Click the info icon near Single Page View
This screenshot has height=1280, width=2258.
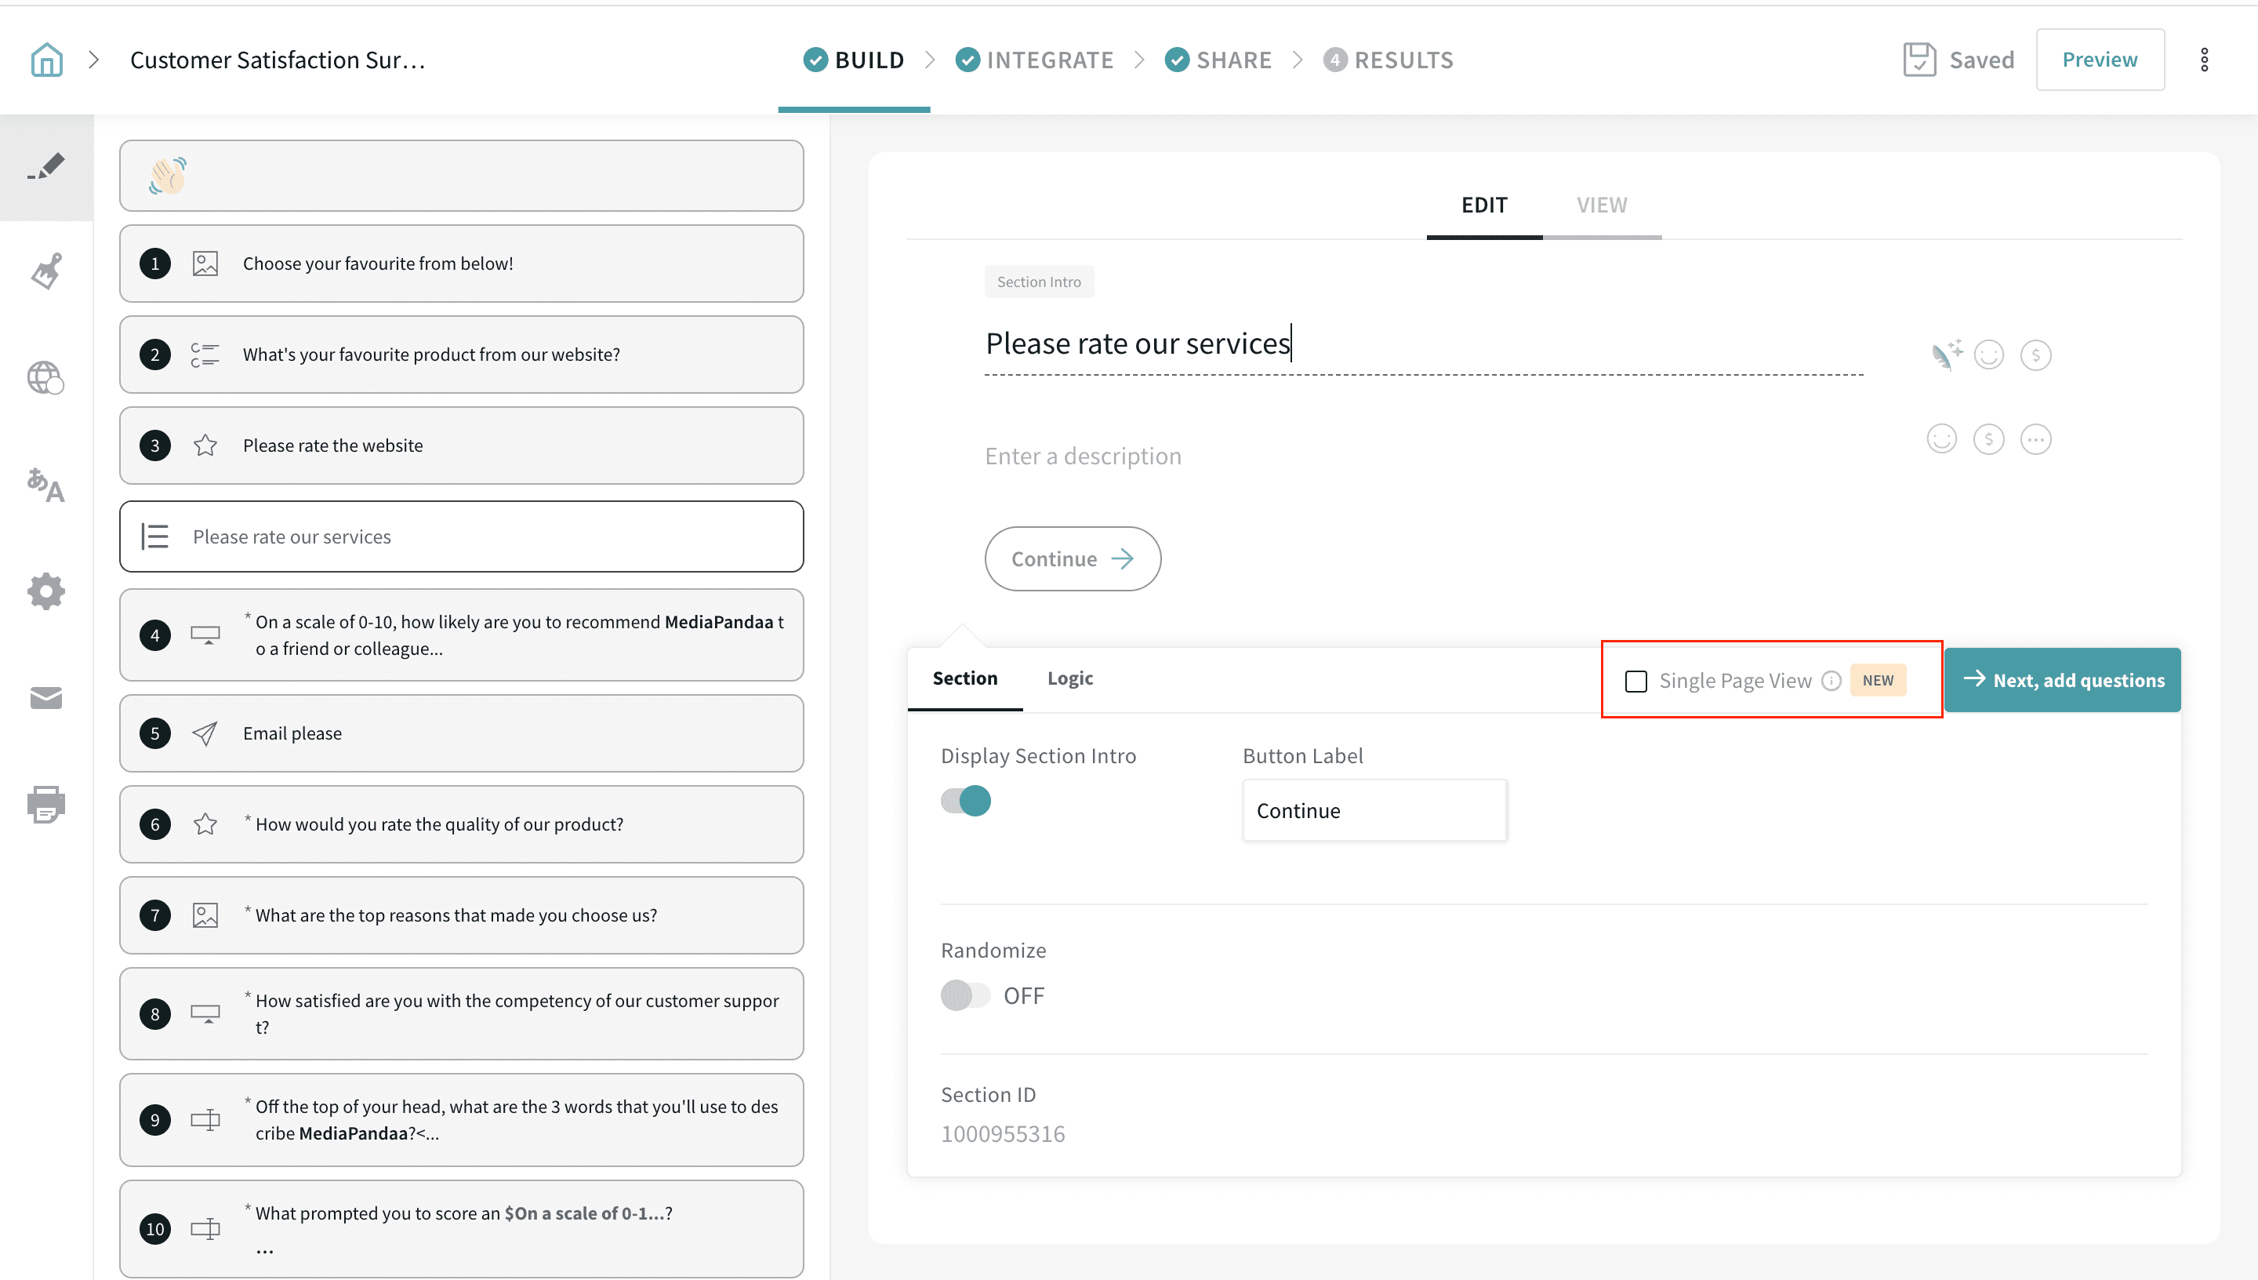1831,681
